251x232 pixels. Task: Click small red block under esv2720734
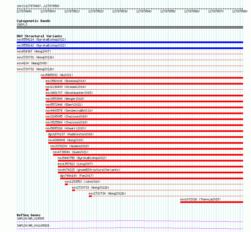90,196
